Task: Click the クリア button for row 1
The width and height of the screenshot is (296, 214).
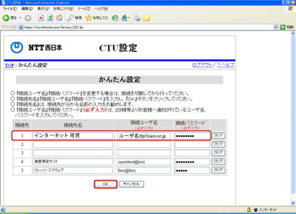Action: point(218,135)
